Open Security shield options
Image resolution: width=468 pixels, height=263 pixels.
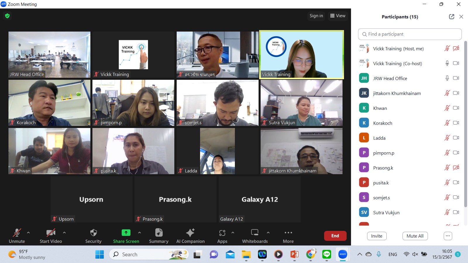click(x=93, y=236)
